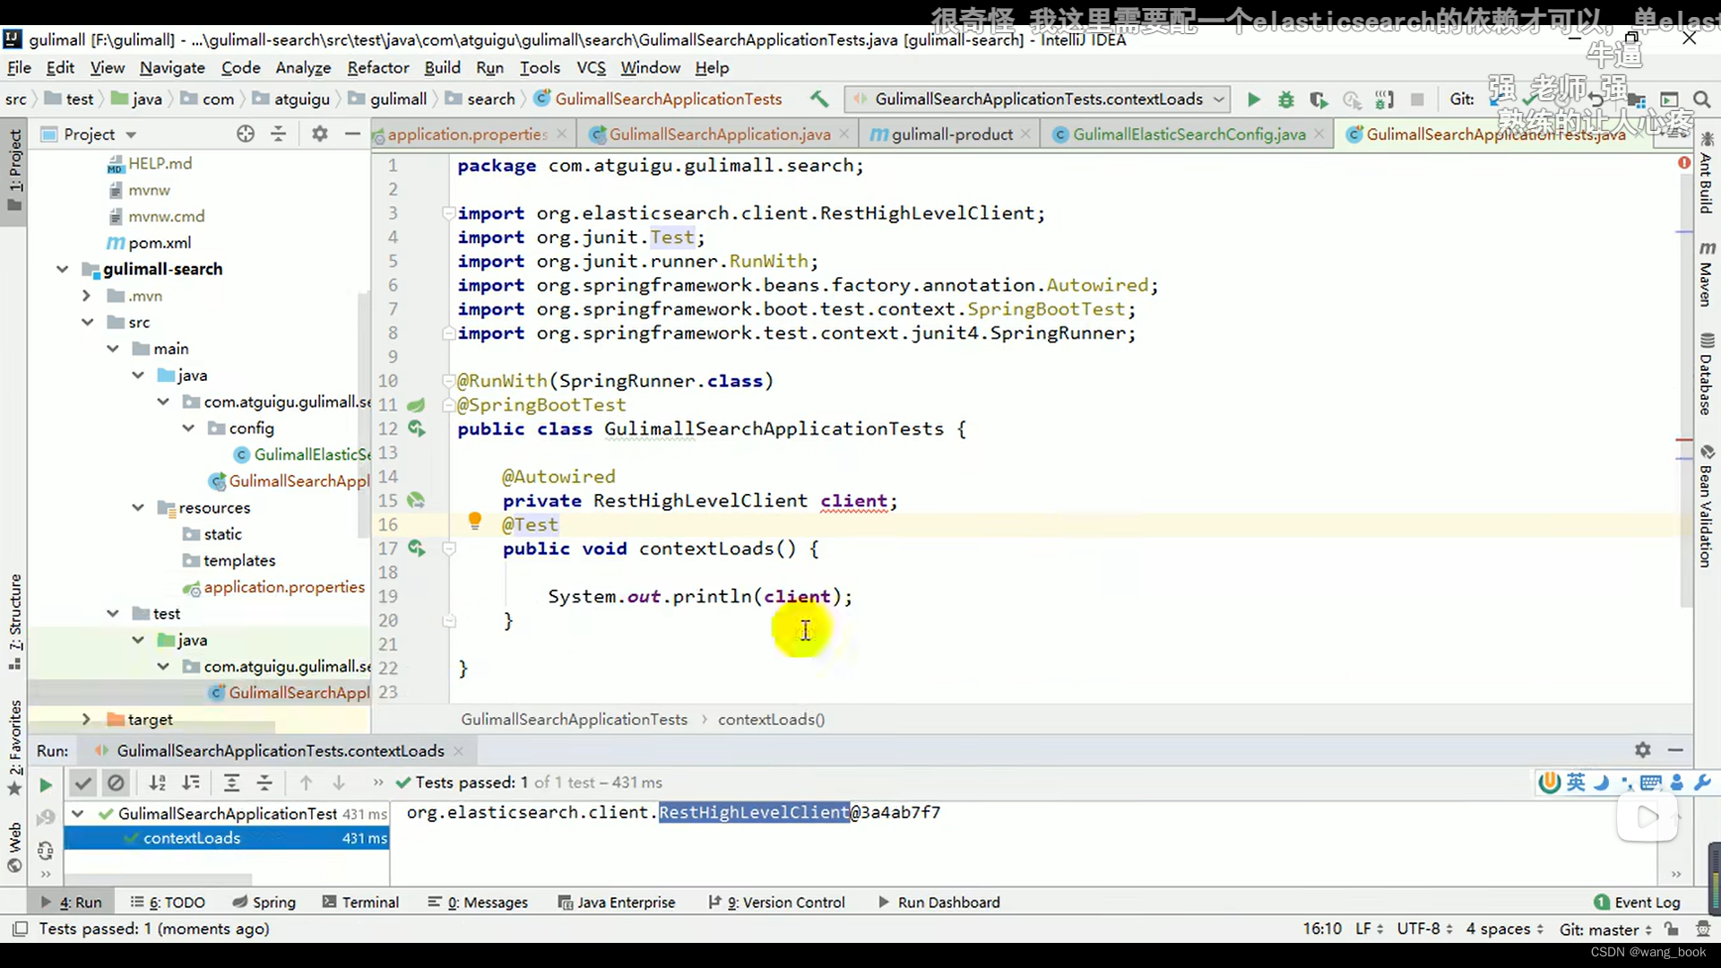This screenshot has width=1721, height=968.
Task: Click the Search Everywhere magnifier icon
Action: point(1701,99)
